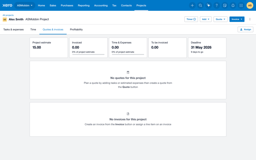
Task: Expand the Quote dropdown button
Action: [x=220, y=19]
